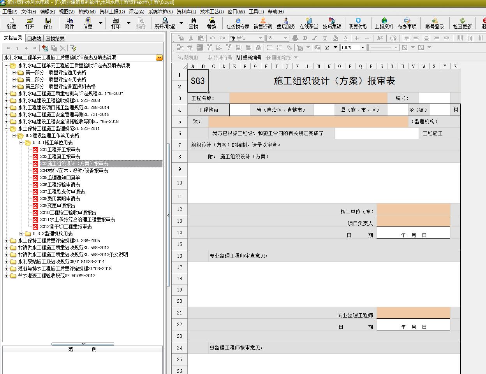Open the directory selection combo box dropdown
The width and height of the screenshot is (486, 374).
coord(159,58)
